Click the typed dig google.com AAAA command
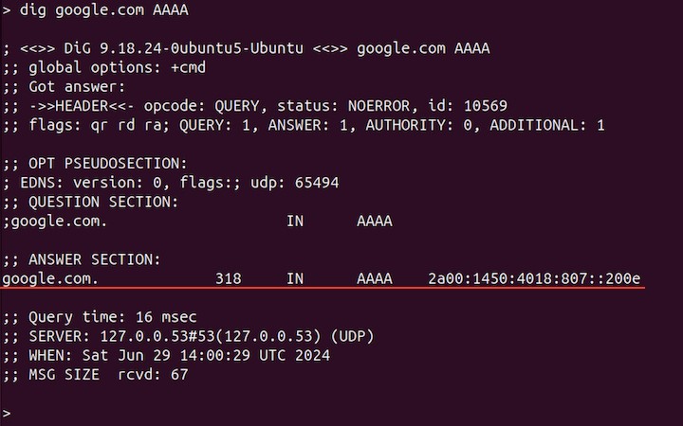683x426 pixels. [100, 10]
